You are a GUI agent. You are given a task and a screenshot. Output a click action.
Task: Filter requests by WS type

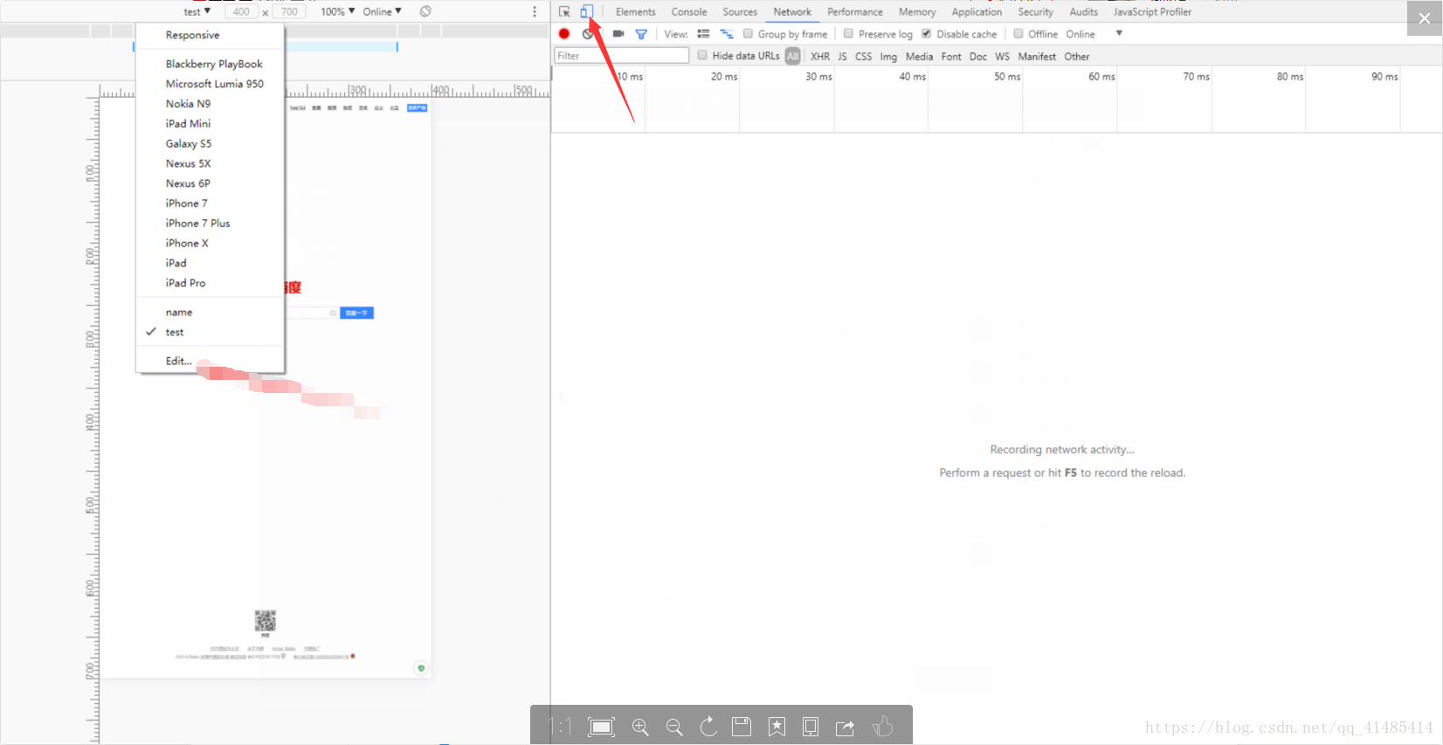tap(1003, 56)
